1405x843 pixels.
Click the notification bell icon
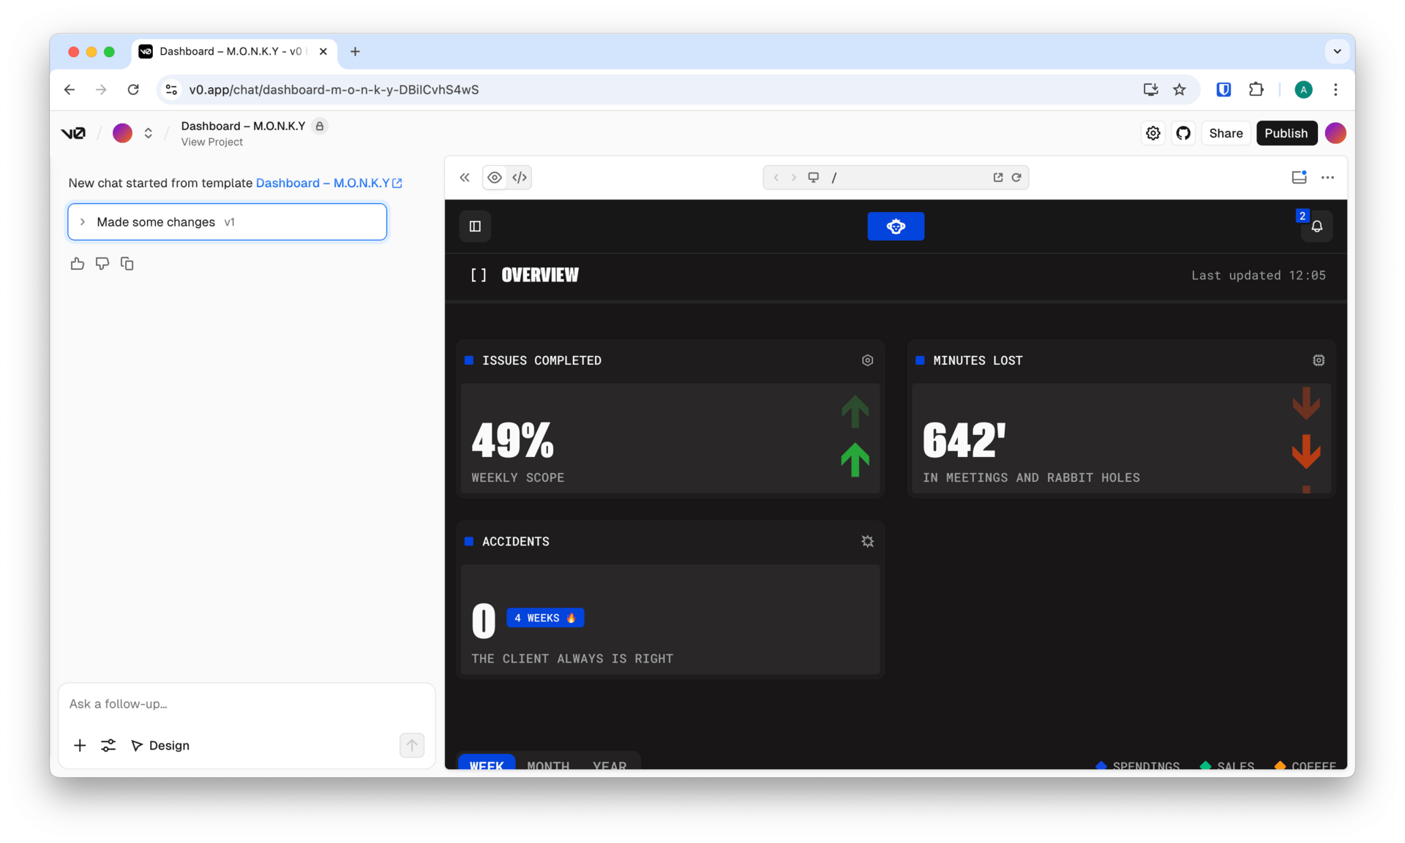1316,227
